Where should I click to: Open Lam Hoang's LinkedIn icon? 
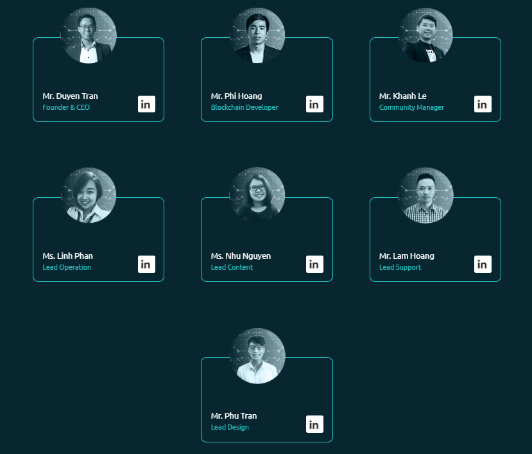pos(483,264)
